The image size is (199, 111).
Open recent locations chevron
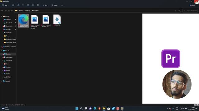click(9, 11)
